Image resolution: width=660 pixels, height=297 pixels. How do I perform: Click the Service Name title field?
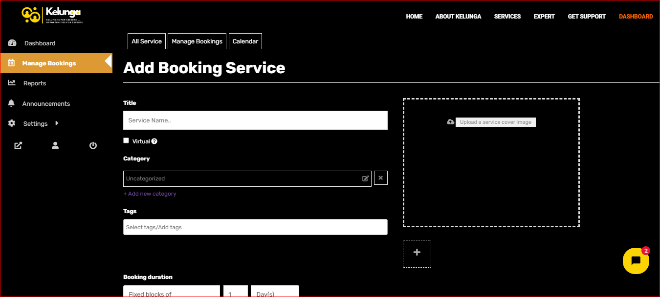point(255,120)
